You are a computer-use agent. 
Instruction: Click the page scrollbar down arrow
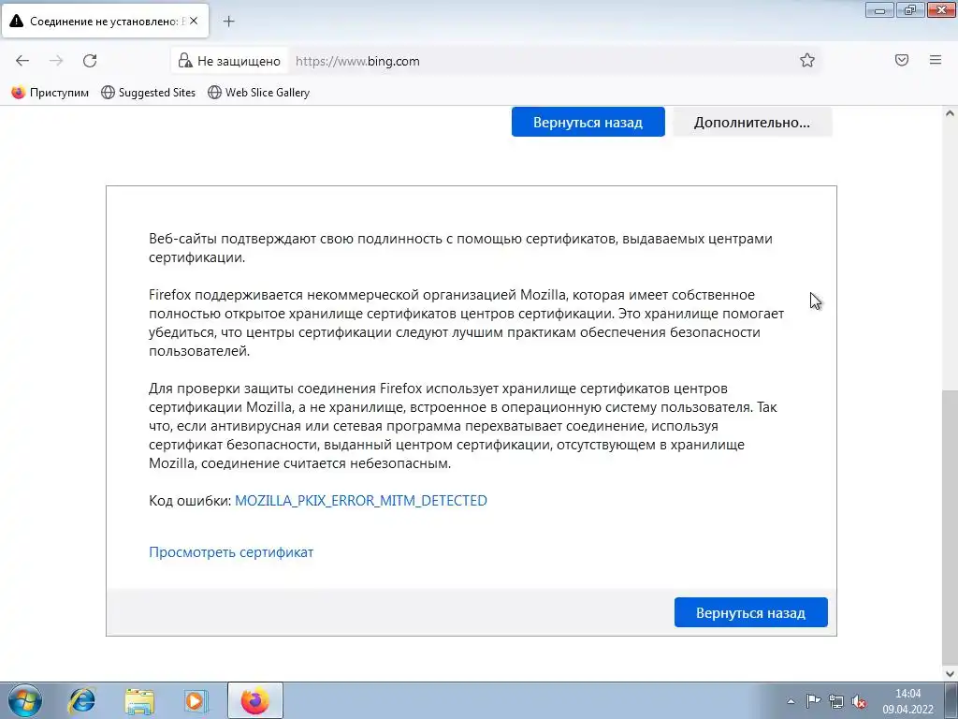pos(951,674)
